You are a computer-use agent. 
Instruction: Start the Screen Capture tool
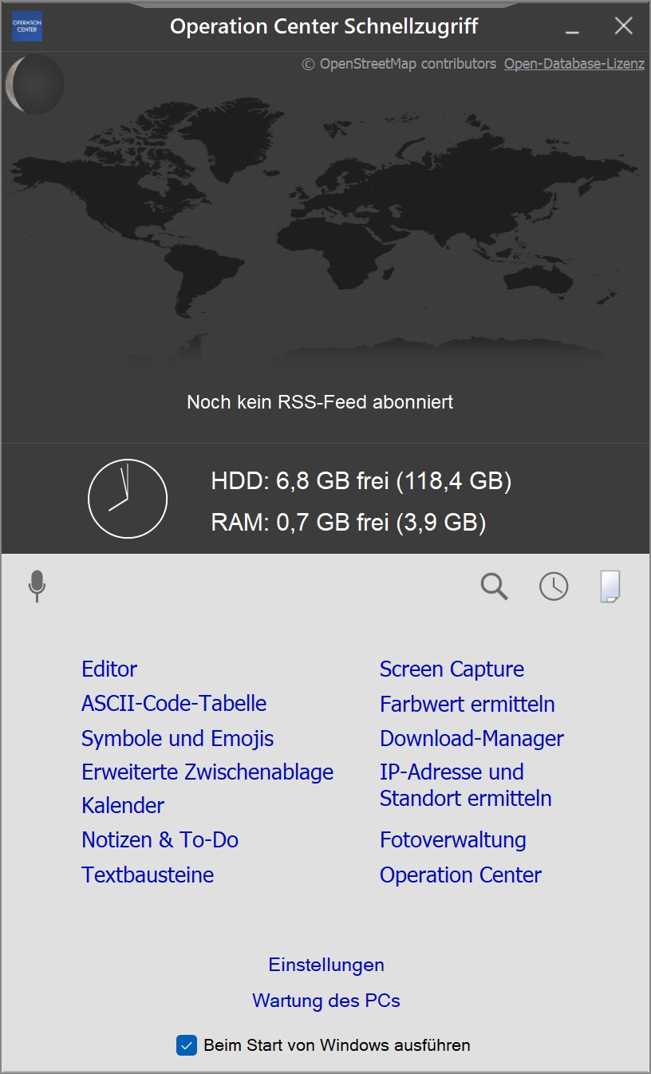[x=452, y=669]
